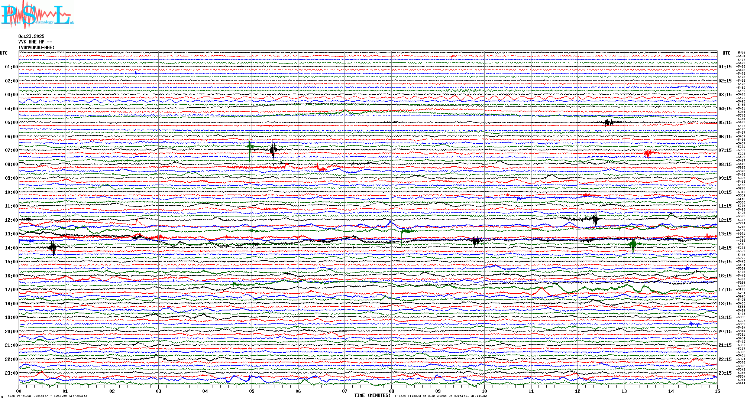Click minute 05 on bottom time axis
Screen dimensions: 747x401
252,391
